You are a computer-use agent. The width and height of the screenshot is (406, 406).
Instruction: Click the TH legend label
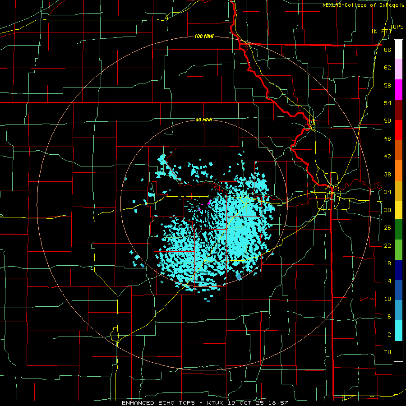tap(388, 352)
